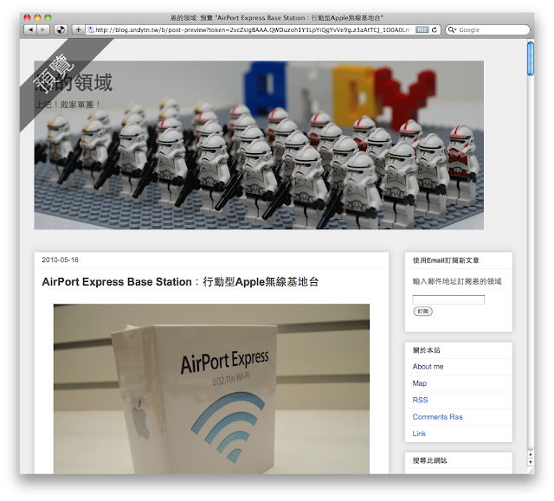This screenshot has width=554, height=501.
Task: Click the scroll down arrow
Action: coord(531,462)
